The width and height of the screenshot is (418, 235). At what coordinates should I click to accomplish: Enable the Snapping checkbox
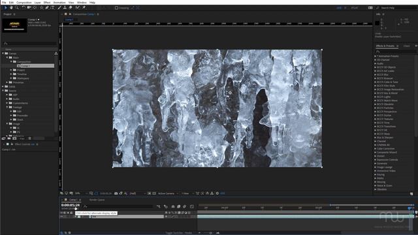(x=116, y=8)
